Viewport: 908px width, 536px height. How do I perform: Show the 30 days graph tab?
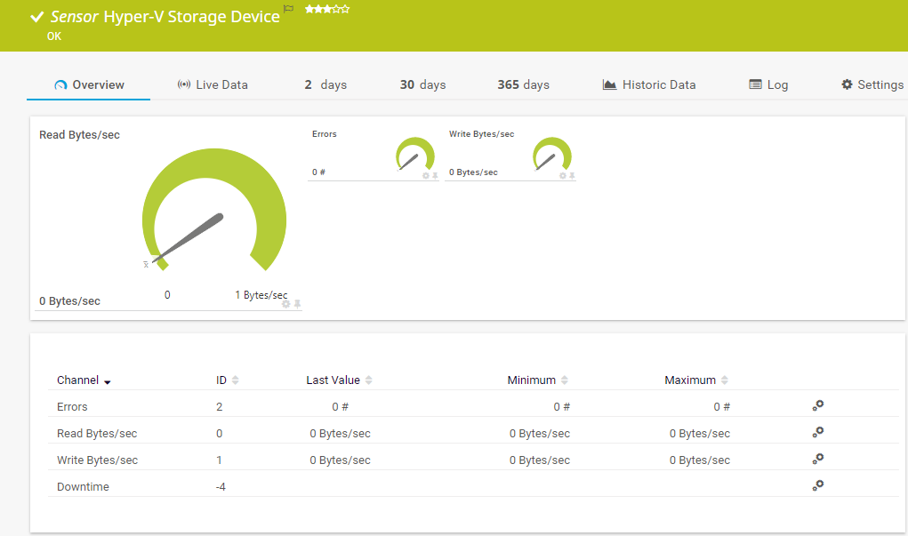pos(422,84)
